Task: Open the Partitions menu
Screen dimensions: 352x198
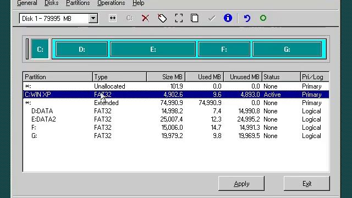Action: tap(78, 3)
